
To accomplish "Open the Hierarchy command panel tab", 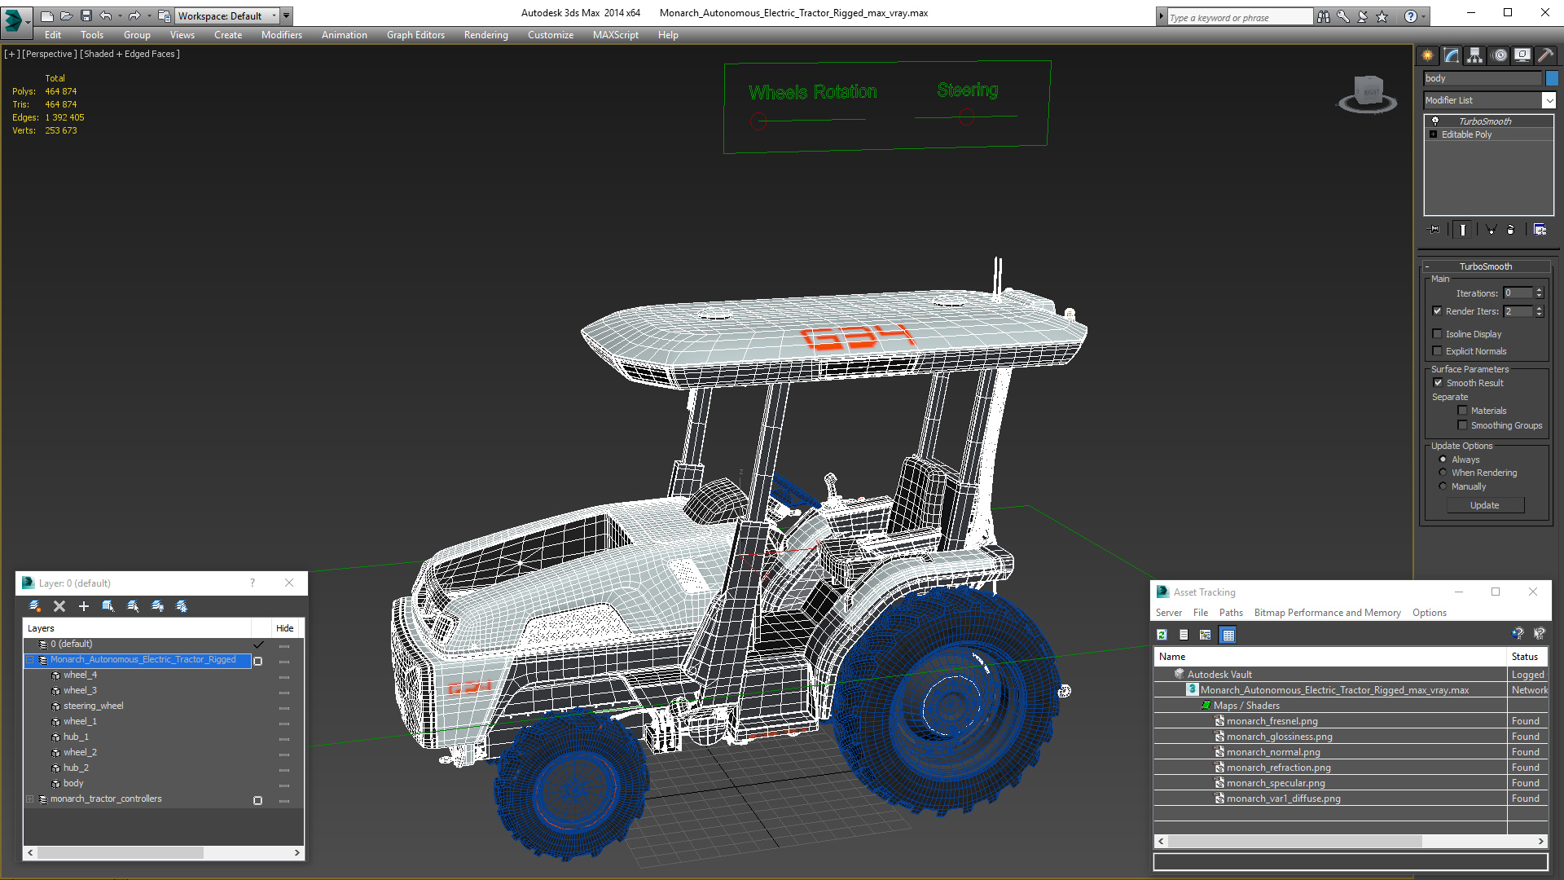I will (1475, 55).
